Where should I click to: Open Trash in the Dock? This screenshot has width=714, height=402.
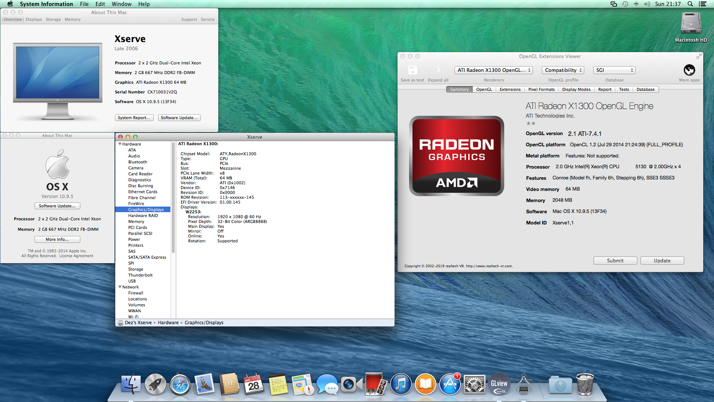tap(585, 384)
